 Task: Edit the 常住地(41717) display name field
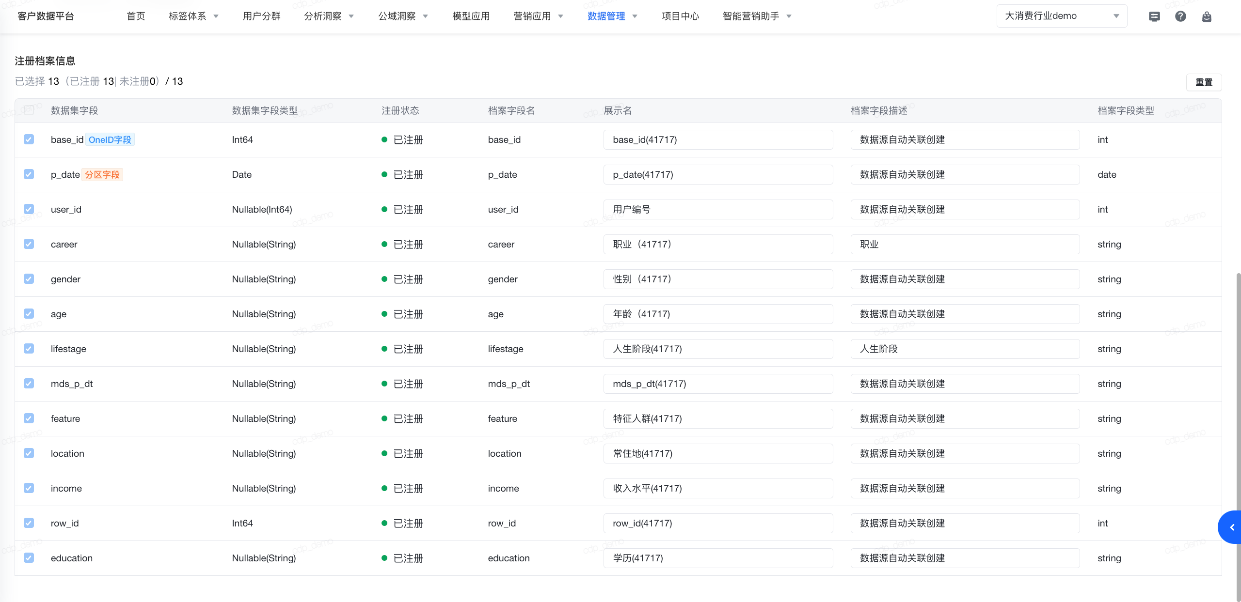point(718,453)
